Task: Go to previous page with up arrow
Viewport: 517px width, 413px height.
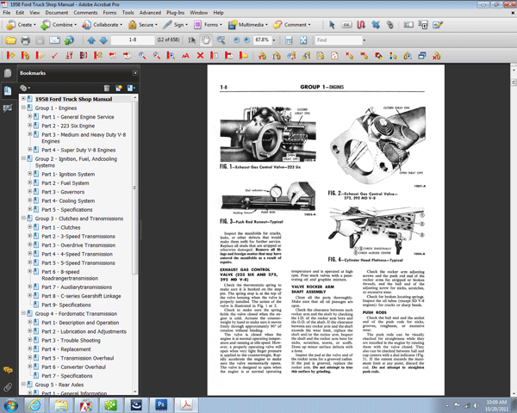Action: (x=91, y=40)
